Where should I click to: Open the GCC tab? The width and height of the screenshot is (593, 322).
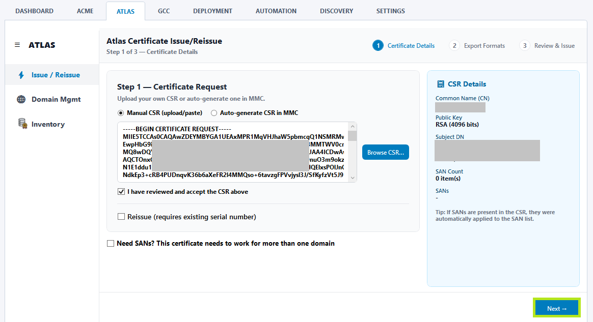pyautogui.click(x=164, y=11)
